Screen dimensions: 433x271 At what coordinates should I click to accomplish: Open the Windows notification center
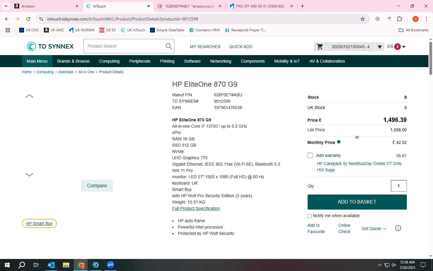click(x=423, y=265)
